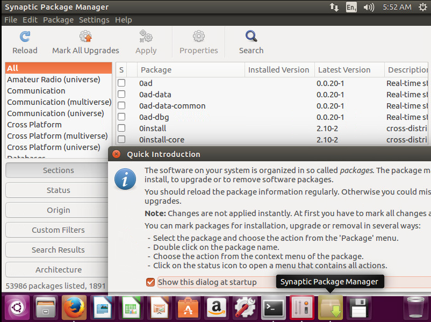Open the Settings menu

[94, 20]
